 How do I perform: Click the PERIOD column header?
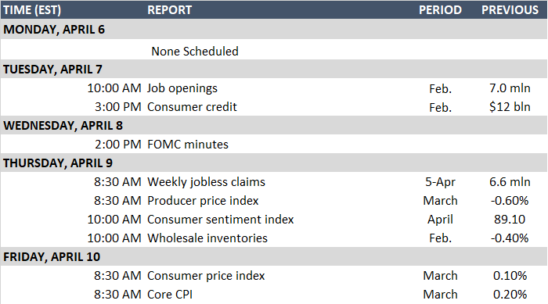point(440,10)
